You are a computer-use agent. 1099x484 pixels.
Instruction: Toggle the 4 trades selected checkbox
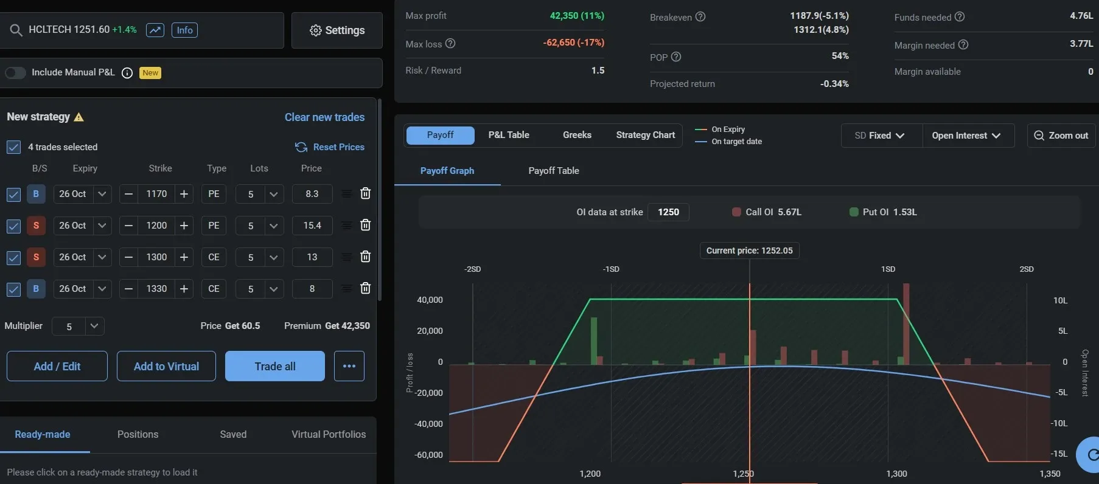coord(13,147)
